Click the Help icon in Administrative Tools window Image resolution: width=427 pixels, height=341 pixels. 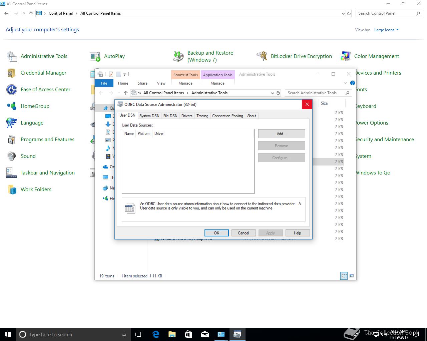pyautogui.click(x=353, y=83)
